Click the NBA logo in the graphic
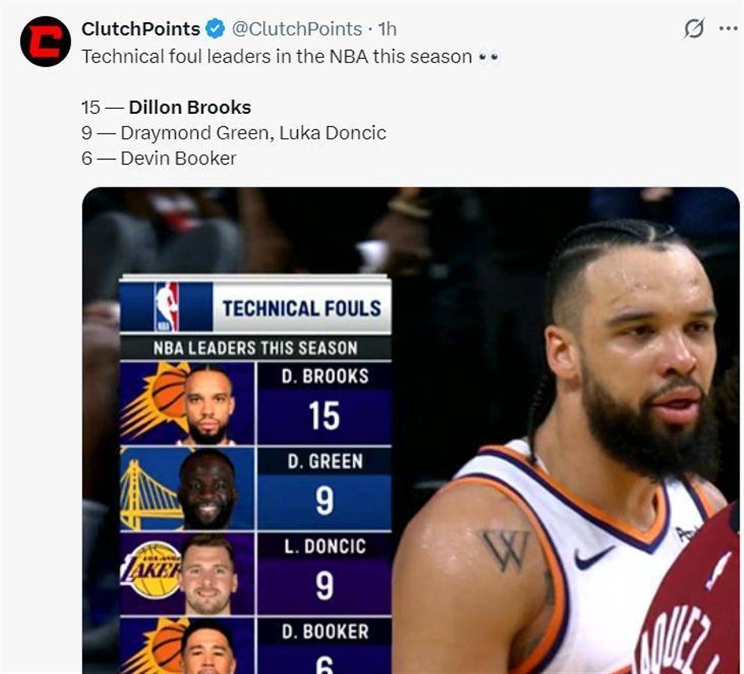Image resolution: width=744 pixels, height=674 pixels. coord(166,306)
